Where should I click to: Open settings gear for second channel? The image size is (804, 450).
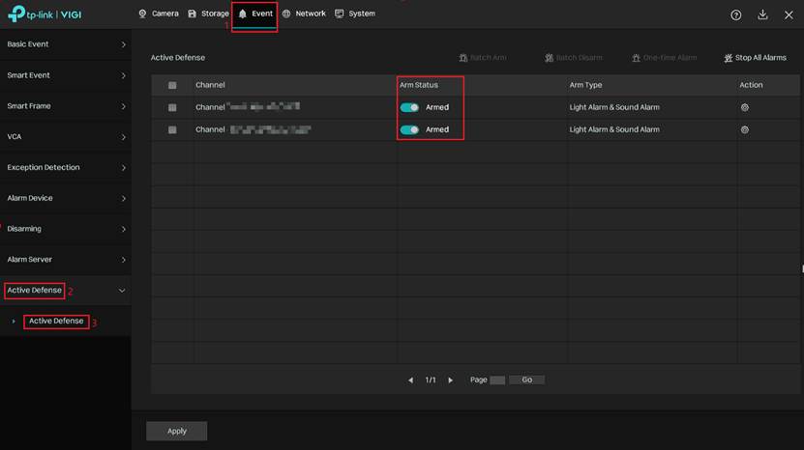pos(745,130)
